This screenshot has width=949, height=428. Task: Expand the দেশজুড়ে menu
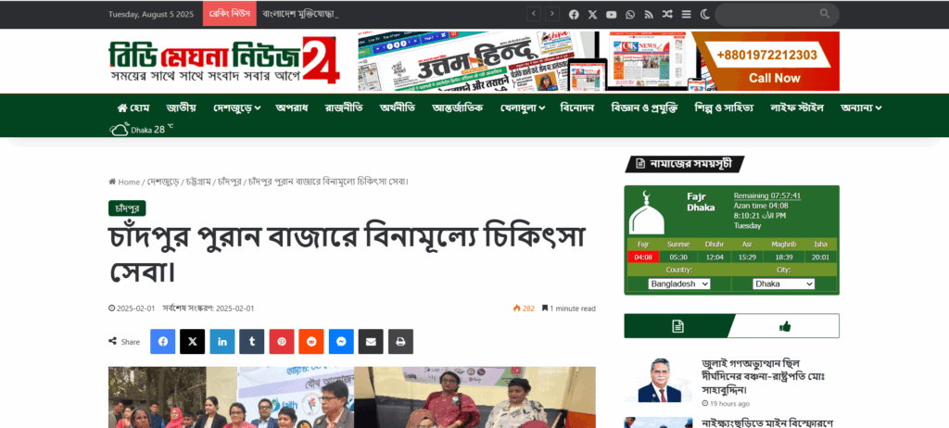point(236,107)
